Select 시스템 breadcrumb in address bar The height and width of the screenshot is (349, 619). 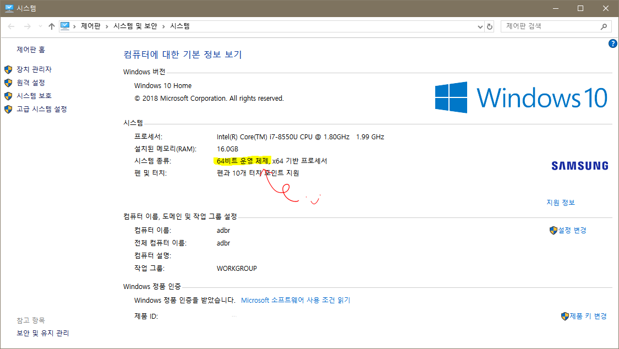click(180, 26)
